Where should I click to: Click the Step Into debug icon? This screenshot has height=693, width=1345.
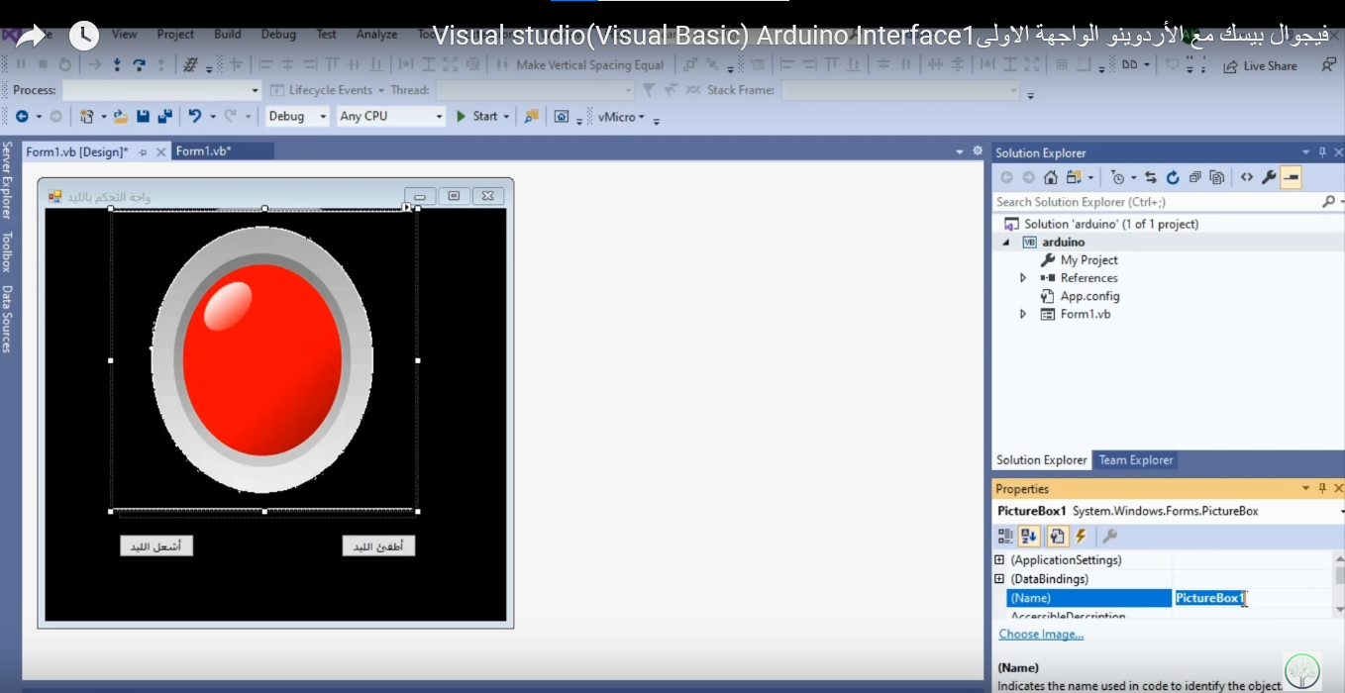coord(117,64)
